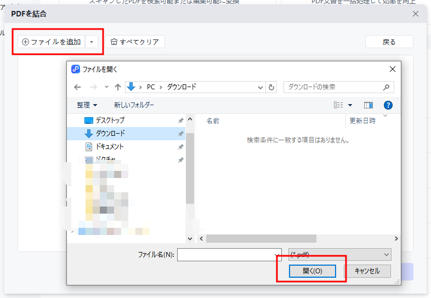Refresh the folder view
This screenshot has width=431, height=298.
pyautogui.click(x=271, y=87)
